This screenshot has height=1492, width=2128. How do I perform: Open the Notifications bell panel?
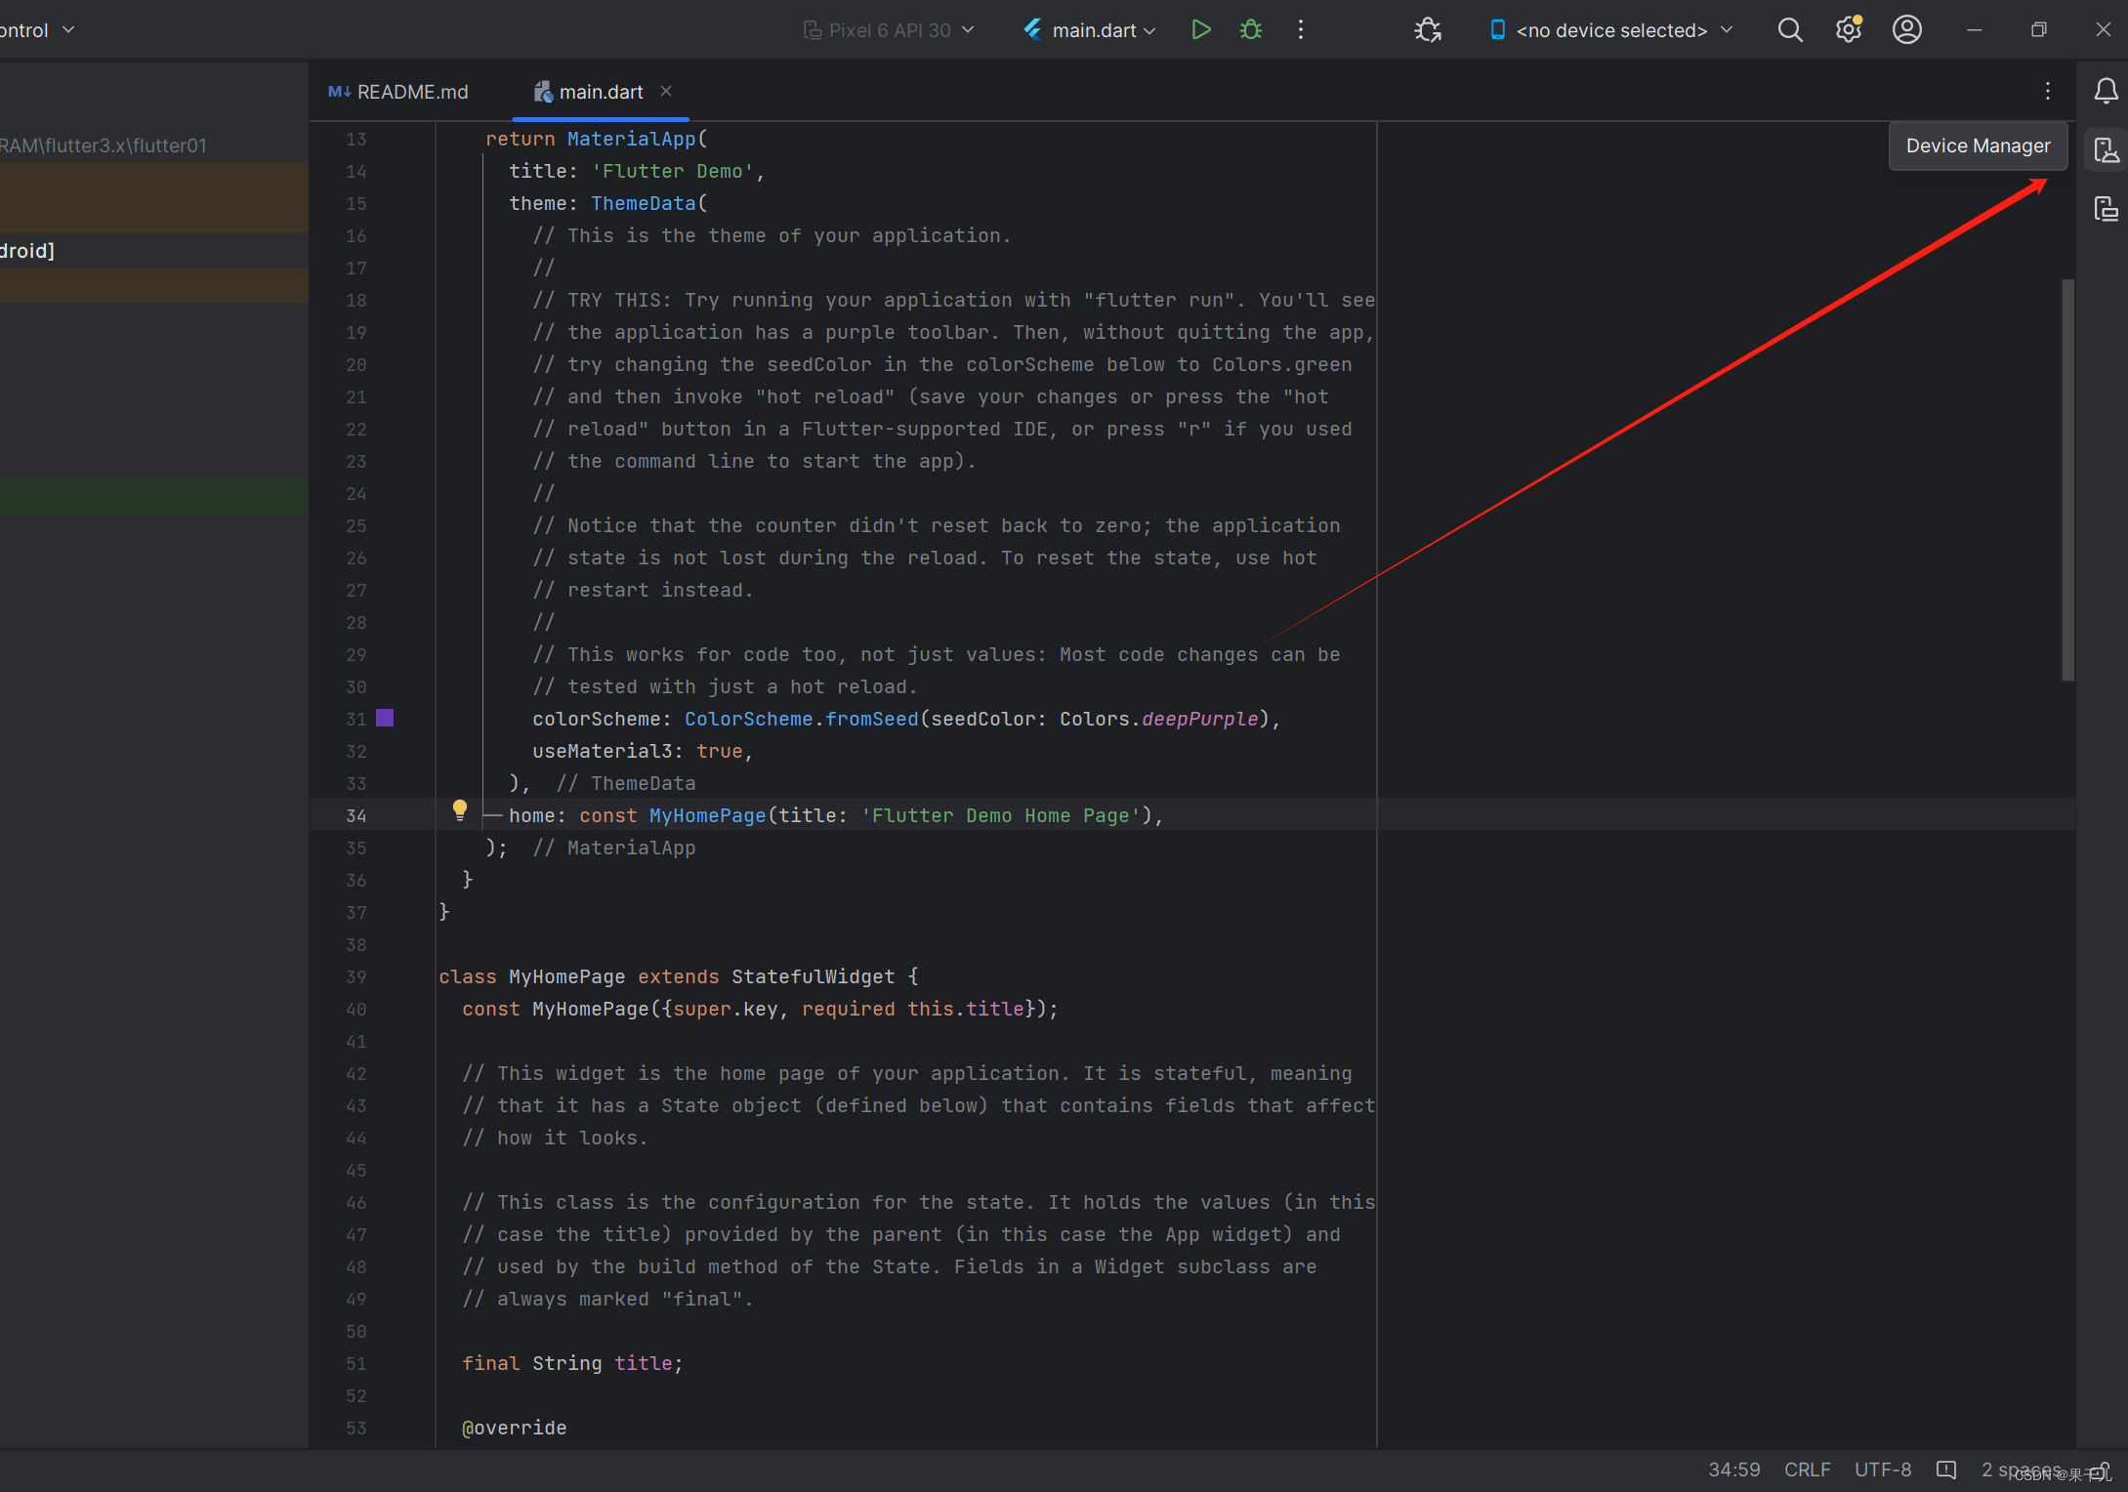2106,92
